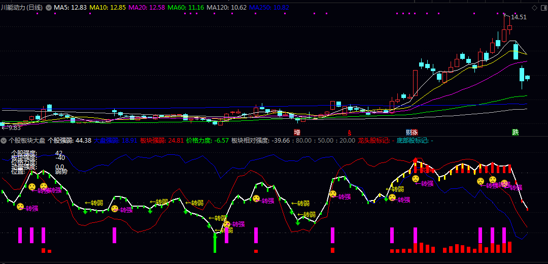
Task: Open the 增 event marker
Action: tap(297, 132)
